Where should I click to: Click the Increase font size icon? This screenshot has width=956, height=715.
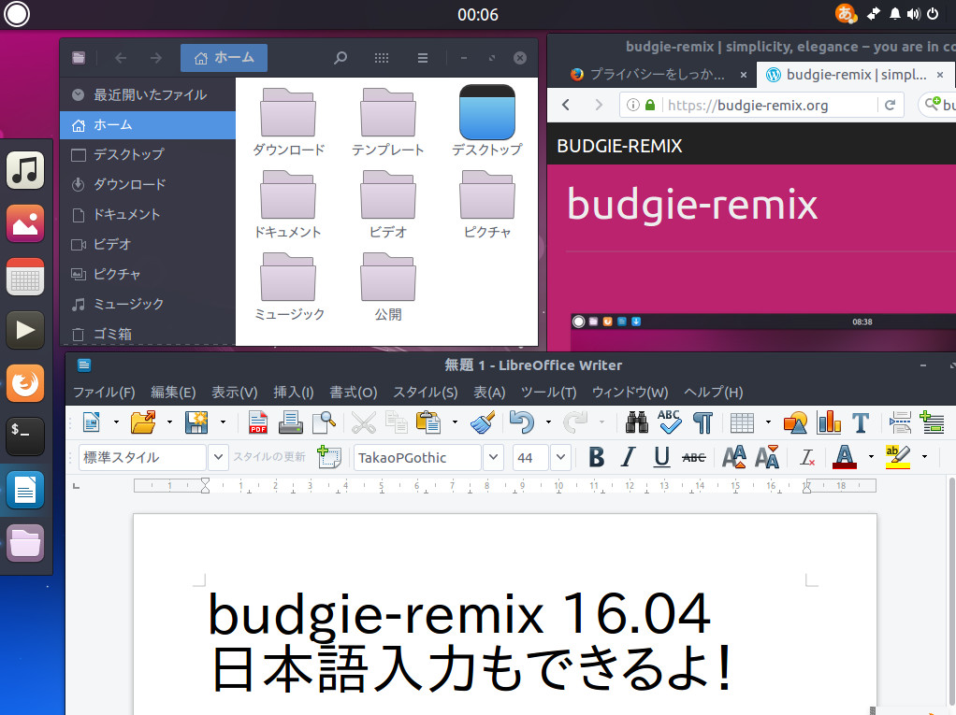pyautogui.click(x=734, y=457)
